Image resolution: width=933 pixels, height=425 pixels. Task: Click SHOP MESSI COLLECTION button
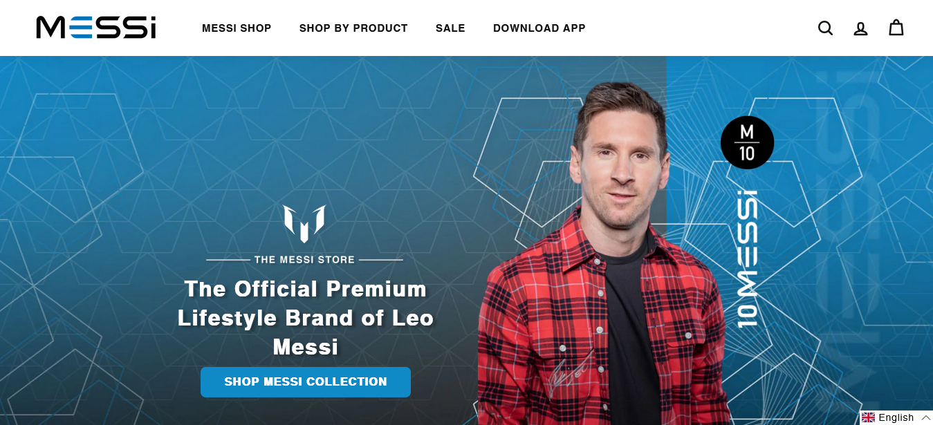[x=306, y=382]
